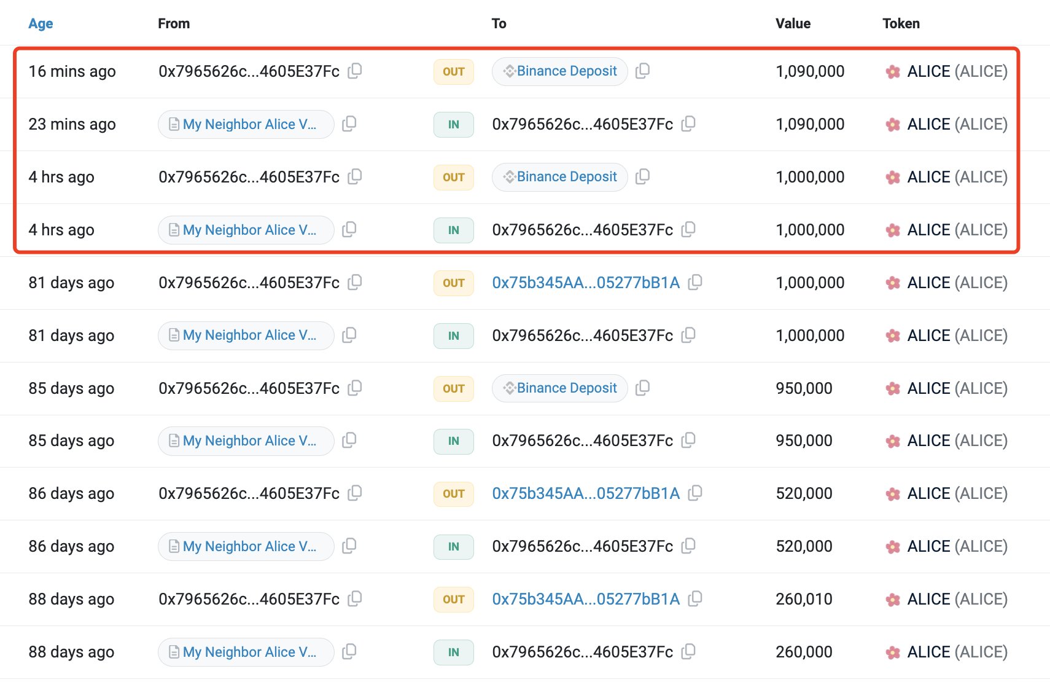Viewport: 1050px width, 682px height.
Task: Open My Neighbor Alice V... in 88 days ago row
Action: [246, 652]
